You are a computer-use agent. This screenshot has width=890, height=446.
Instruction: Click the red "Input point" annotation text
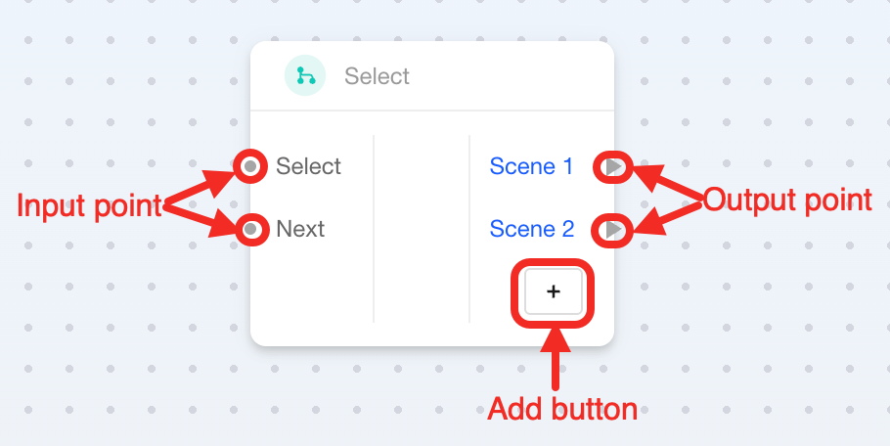(89, 205)
